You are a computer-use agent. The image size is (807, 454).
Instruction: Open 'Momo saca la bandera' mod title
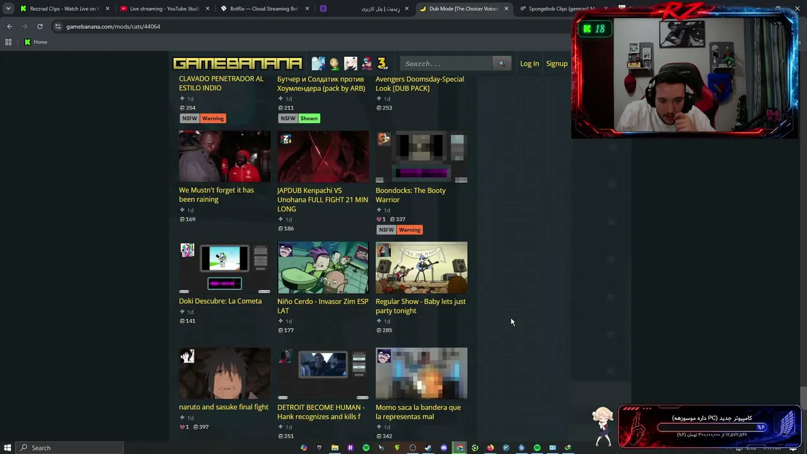click(x=418, y=412)
